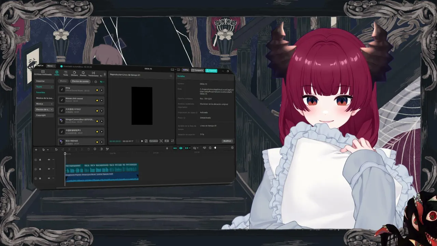This screenshot has width=437, height=246.
Task: Open the Stickers tab
Action: [74, 73]
